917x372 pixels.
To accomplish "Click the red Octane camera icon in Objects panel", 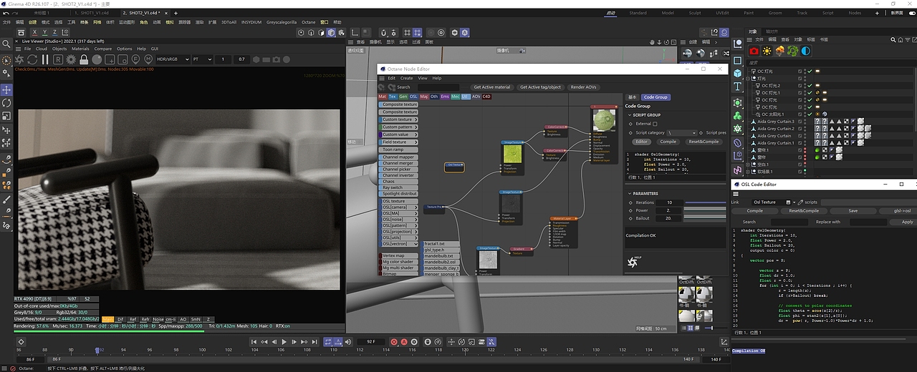I will [x=754, y=51].
